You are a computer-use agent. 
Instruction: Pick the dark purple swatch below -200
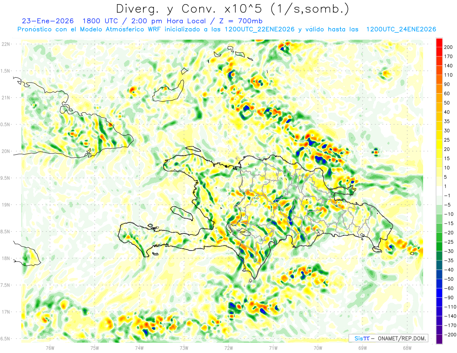tap(439, 339)
